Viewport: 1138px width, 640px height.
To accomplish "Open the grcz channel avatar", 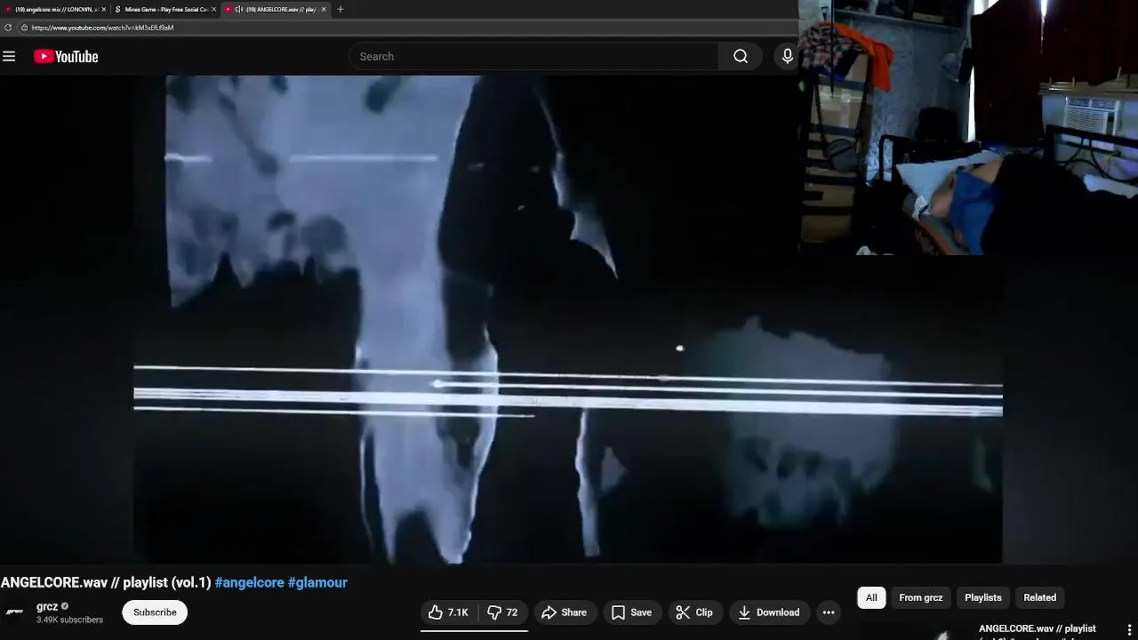I will tap(15, 612).
